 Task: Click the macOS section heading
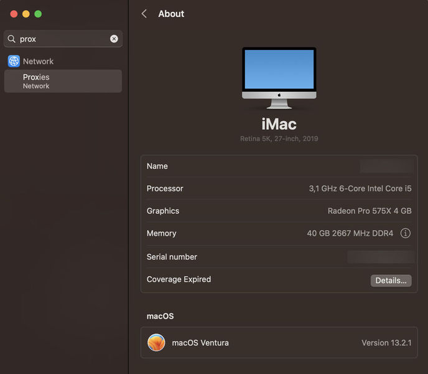click(x=160, y=316)
